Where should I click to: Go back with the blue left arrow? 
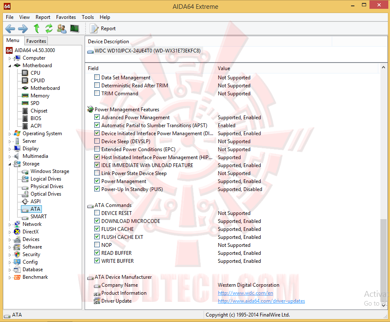(10, 29)
